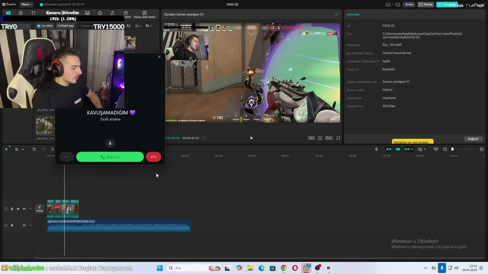Play the preview video
The image size is (488, 274).
(251, 138)
